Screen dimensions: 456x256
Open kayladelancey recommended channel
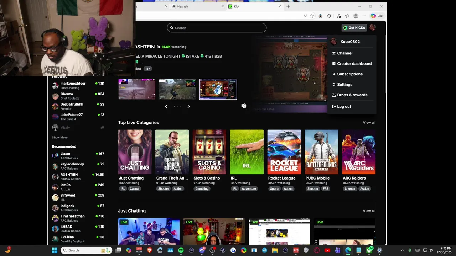click(x=78, y=166)
